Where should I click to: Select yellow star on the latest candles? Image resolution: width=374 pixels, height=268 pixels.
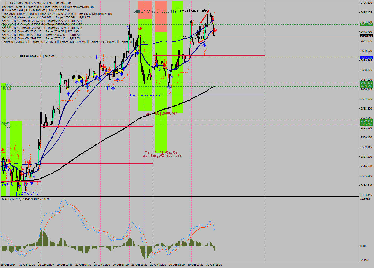click(213, 24)
